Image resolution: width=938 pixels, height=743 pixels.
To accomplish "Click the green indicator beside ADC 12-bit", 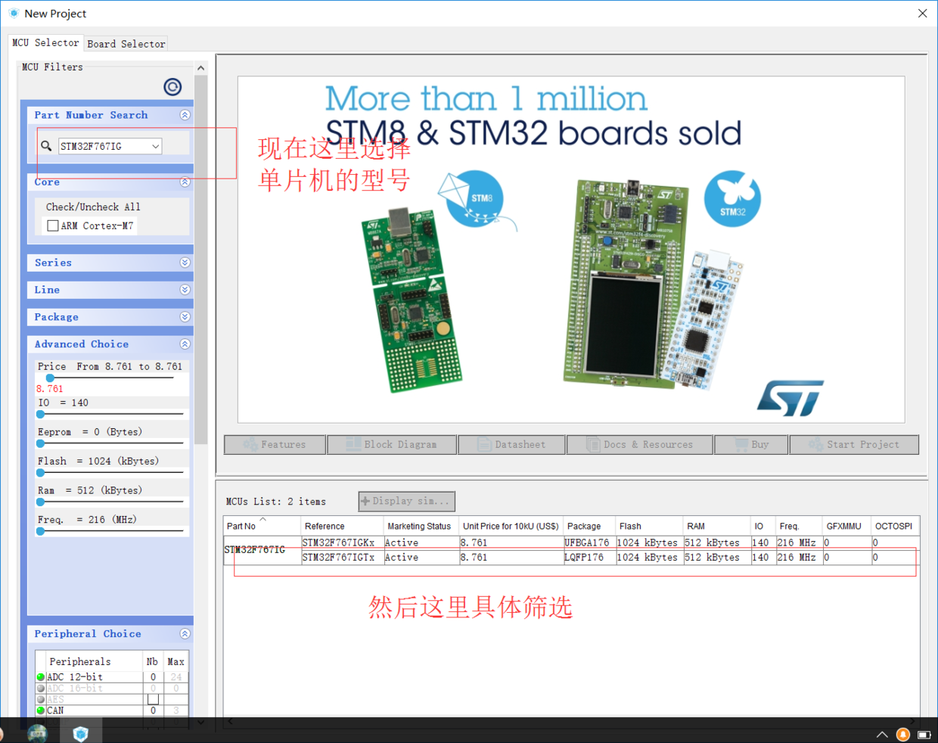I will point(41,677).
